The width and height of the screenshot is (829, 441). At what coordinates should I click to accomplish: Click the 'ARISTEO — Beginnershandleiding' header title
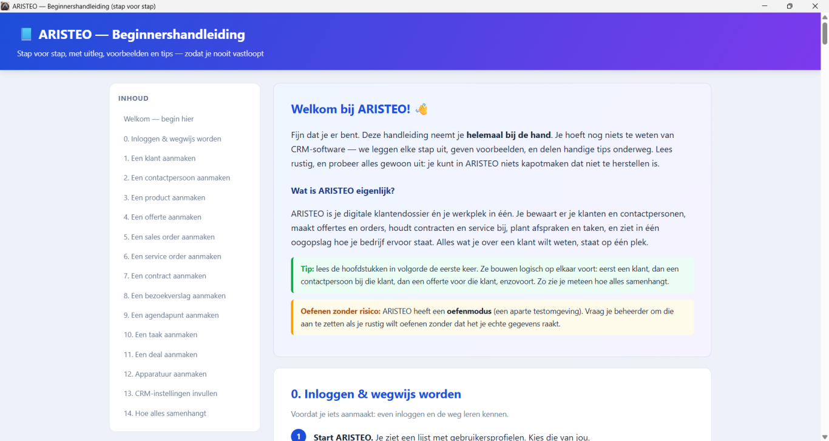tap(142, 35)
